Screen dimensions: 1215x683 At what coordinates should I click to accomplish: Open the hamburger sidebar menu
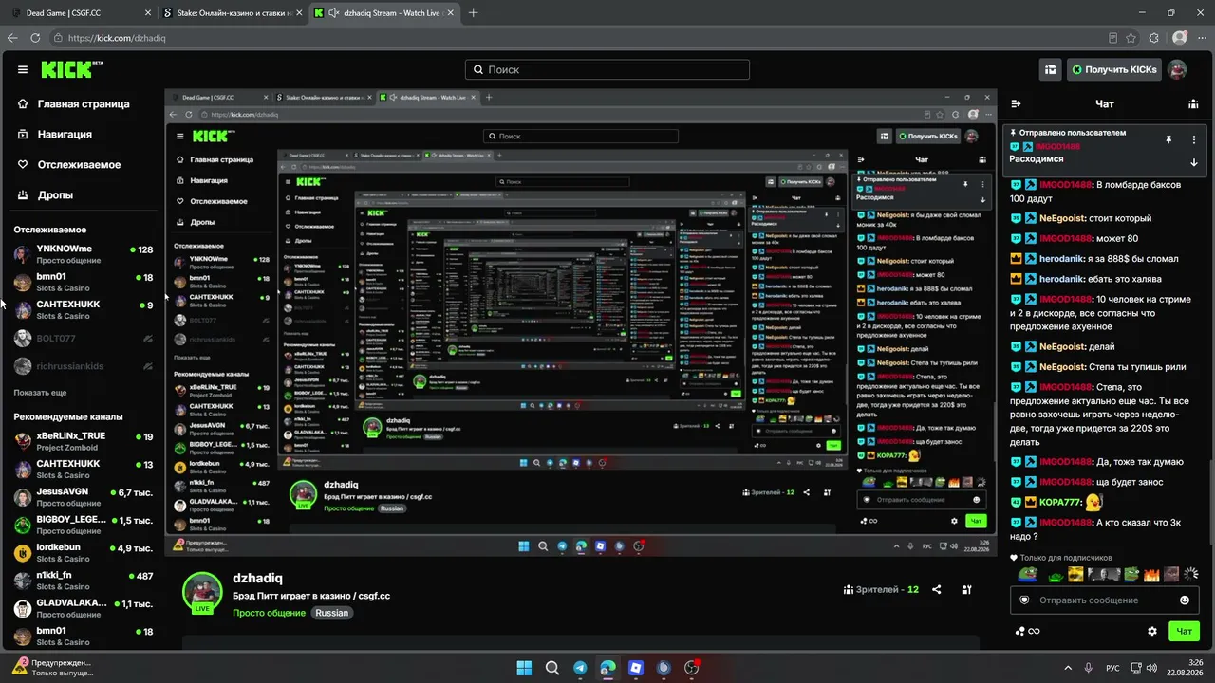point(23,69)
